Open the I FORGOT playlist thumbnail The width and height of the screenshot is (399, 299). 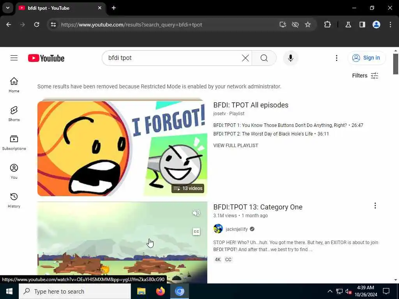pyautogui.click(x=122, y=148)
